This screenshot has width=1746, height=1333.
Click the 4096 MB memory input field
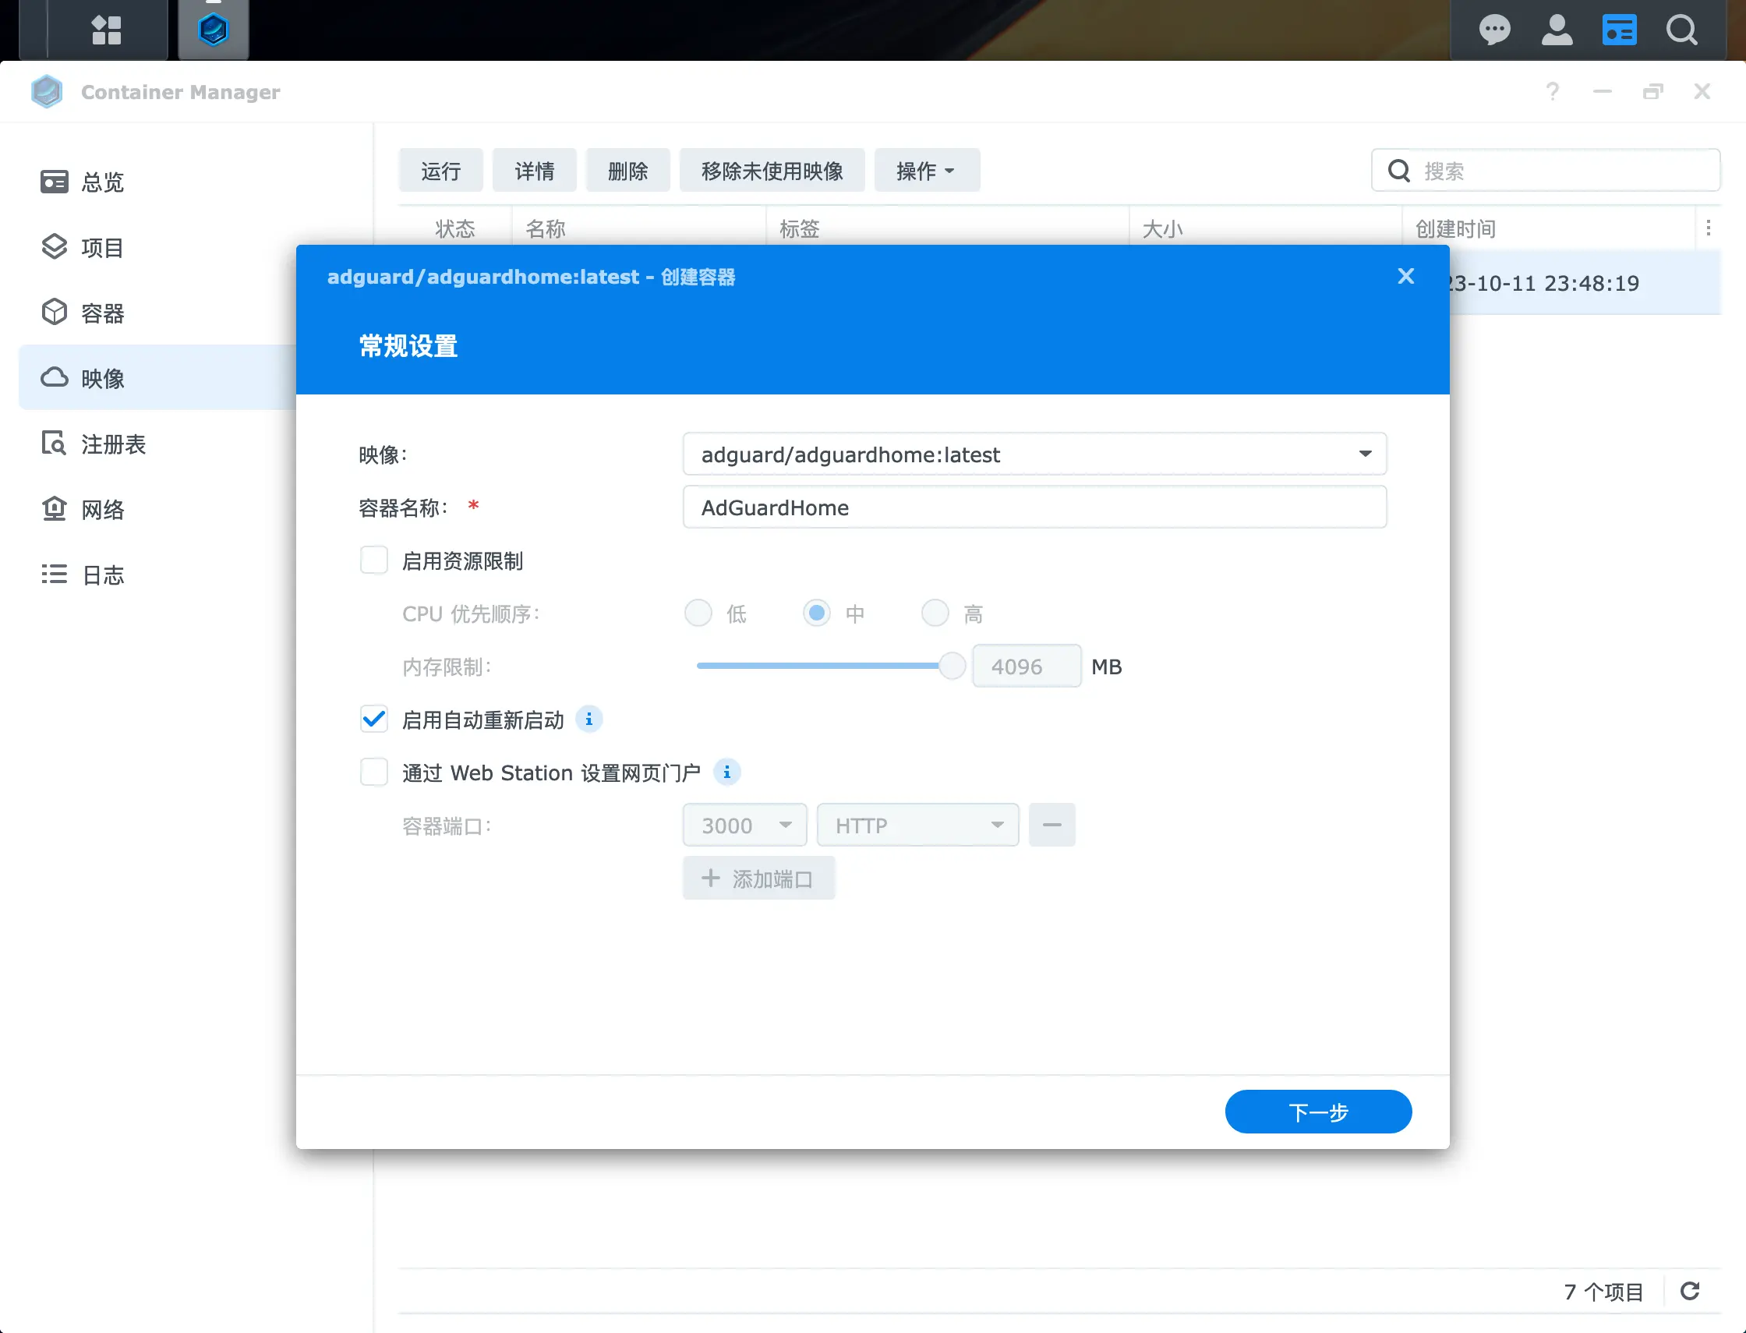pos(1027,666)
